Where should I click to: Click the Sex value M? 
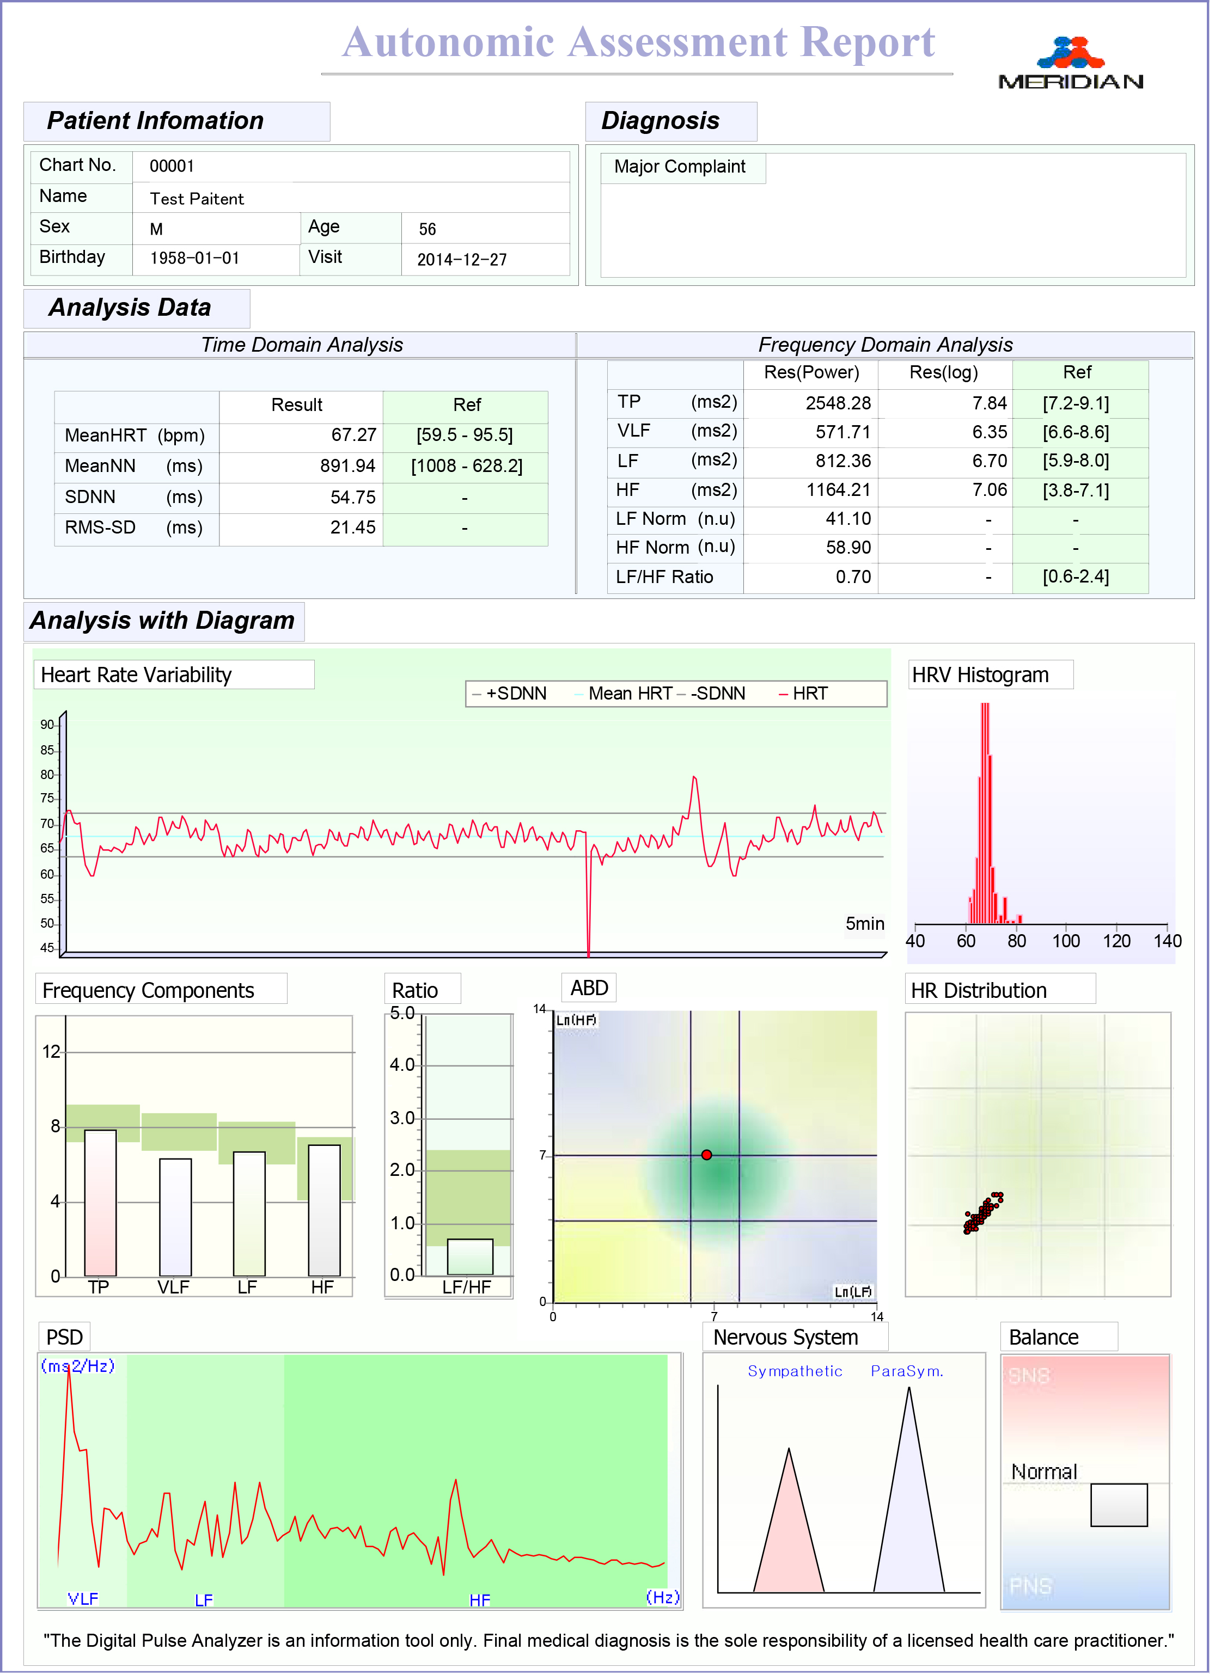click(x=157, y=230)
